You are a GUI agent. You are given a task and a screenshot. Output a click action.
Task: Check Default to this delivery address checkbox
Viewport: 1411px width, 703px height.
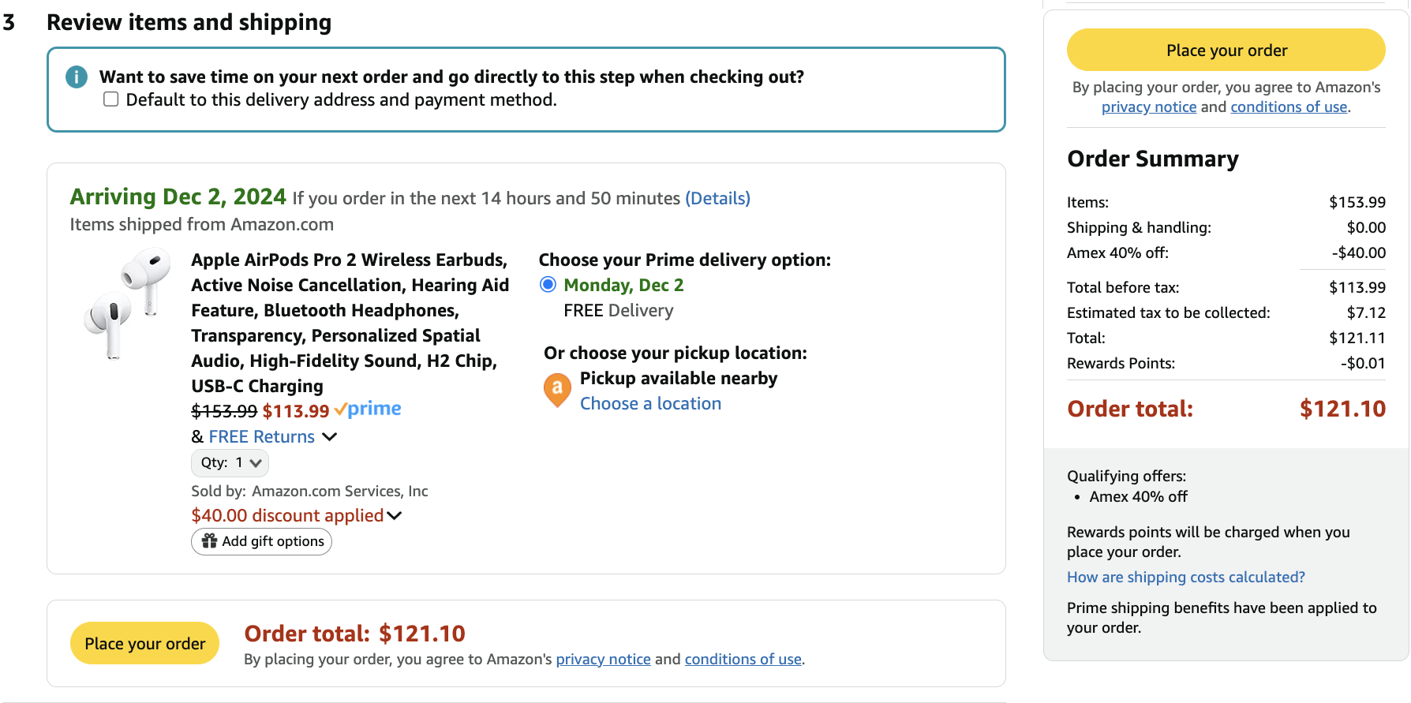[x=111, y=99]
